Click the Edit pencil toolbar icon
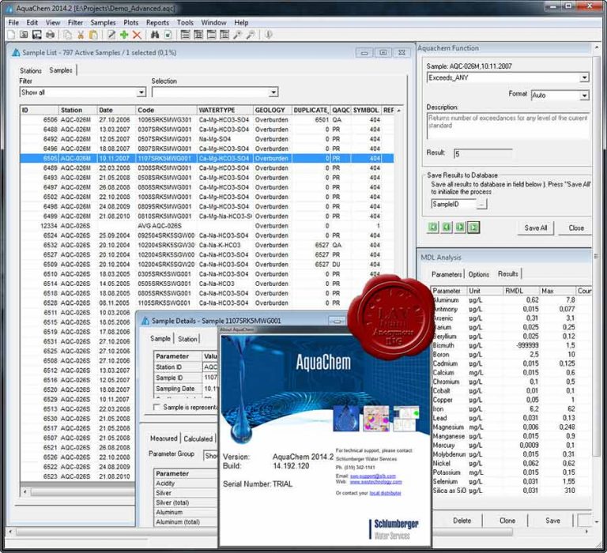Screen dimensions: 607x553 111,35
